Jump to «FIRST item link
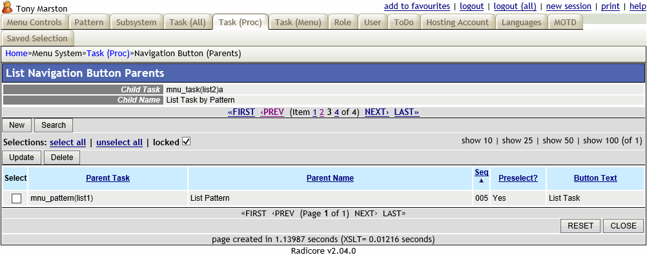 (x=241, y=112)
